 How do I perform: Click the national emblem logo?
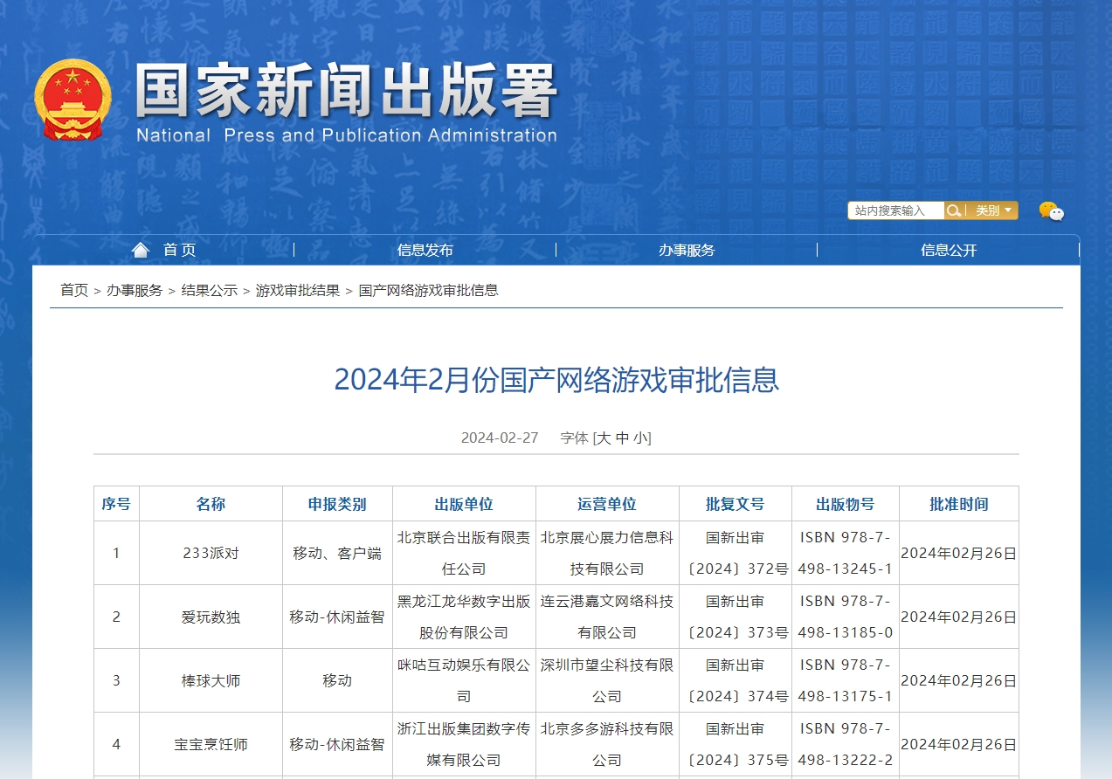click(73, 100)
